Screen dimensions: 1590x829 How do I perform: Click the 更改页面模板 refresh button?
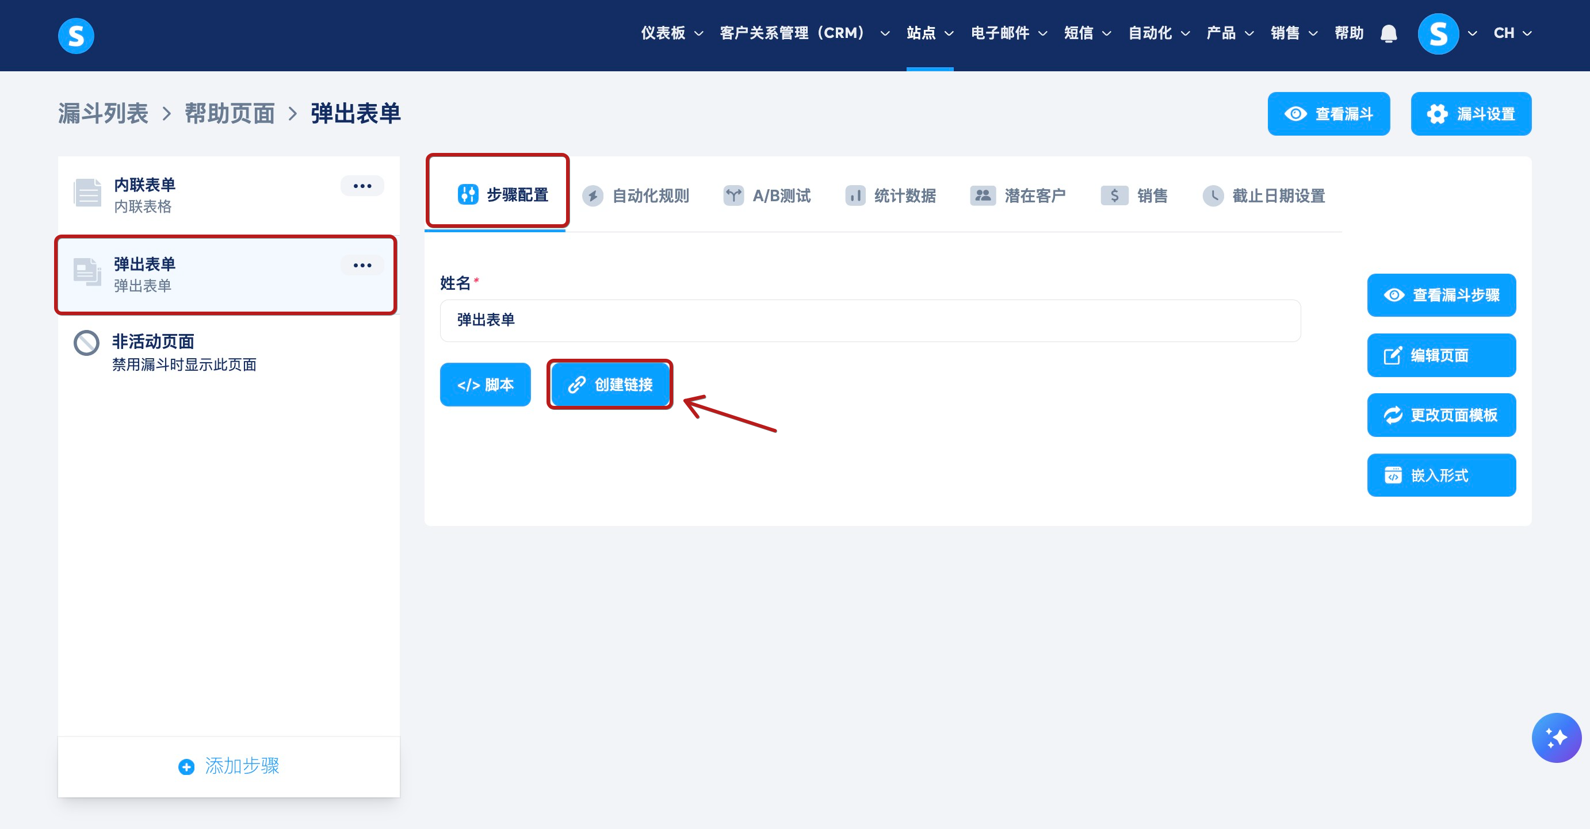tap(1440, 415)
